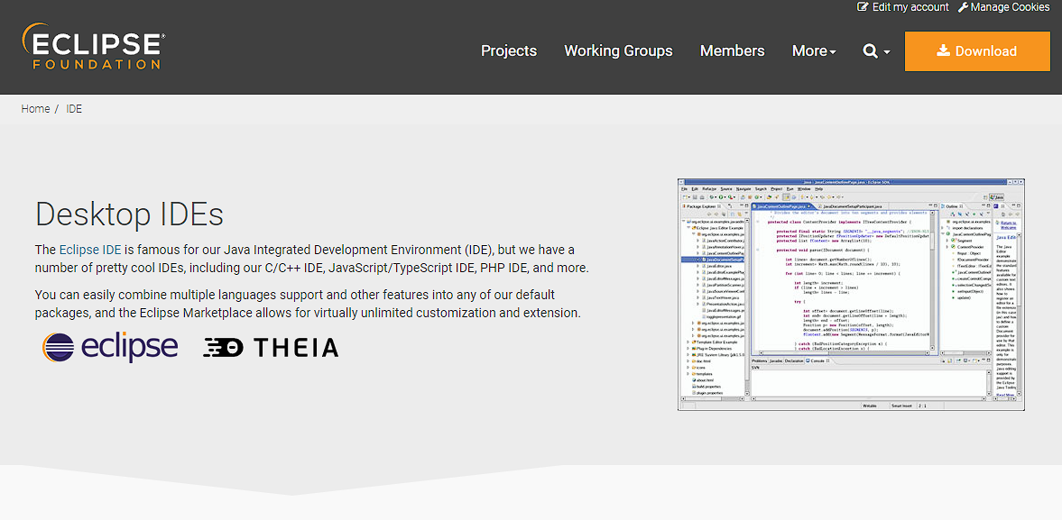The width and height of the screenshot is (1062, 520).
Task: Click the download arrow icon
Action: (943, 51)
